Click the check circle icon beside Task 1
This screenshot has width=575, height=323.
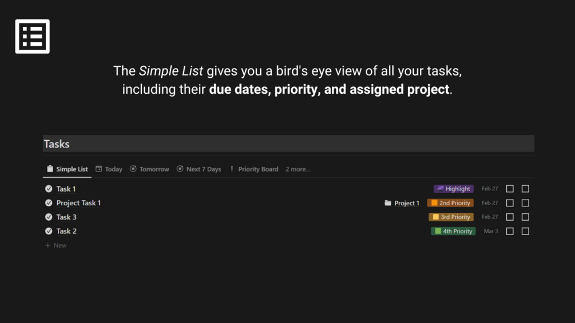tap(49, 189)
